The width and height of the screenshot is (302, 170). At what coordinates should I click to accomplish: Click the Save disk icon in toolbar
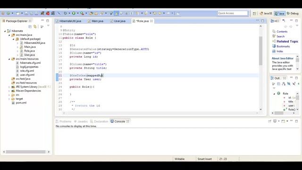click(26, 13)
